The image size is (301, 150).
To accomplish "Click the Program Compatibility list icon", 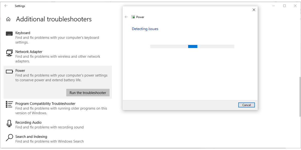I will [x=9, y=104].
